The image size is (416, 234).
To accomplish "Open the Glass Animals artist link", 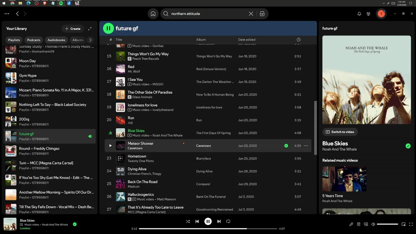I will (142, 97).
